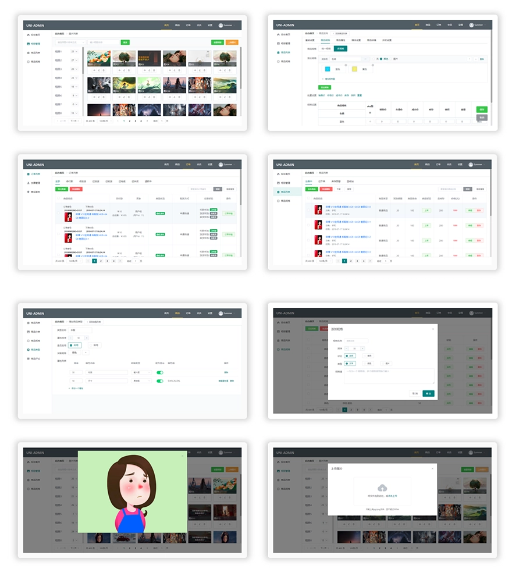Pick the blue color swatch in spec values

(328, 69)
